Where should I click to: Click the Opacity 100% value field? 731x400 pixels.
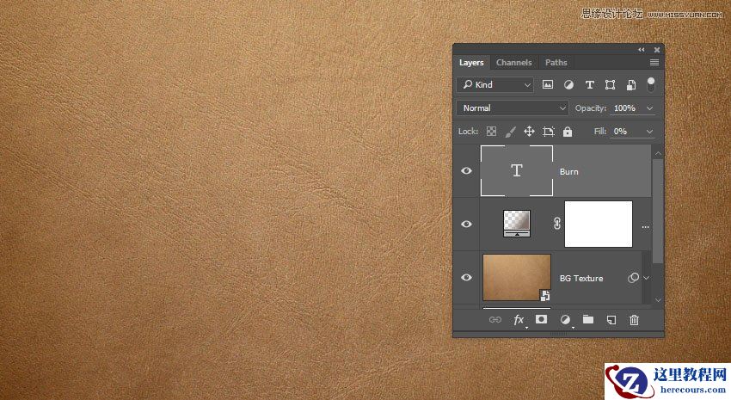625,108
